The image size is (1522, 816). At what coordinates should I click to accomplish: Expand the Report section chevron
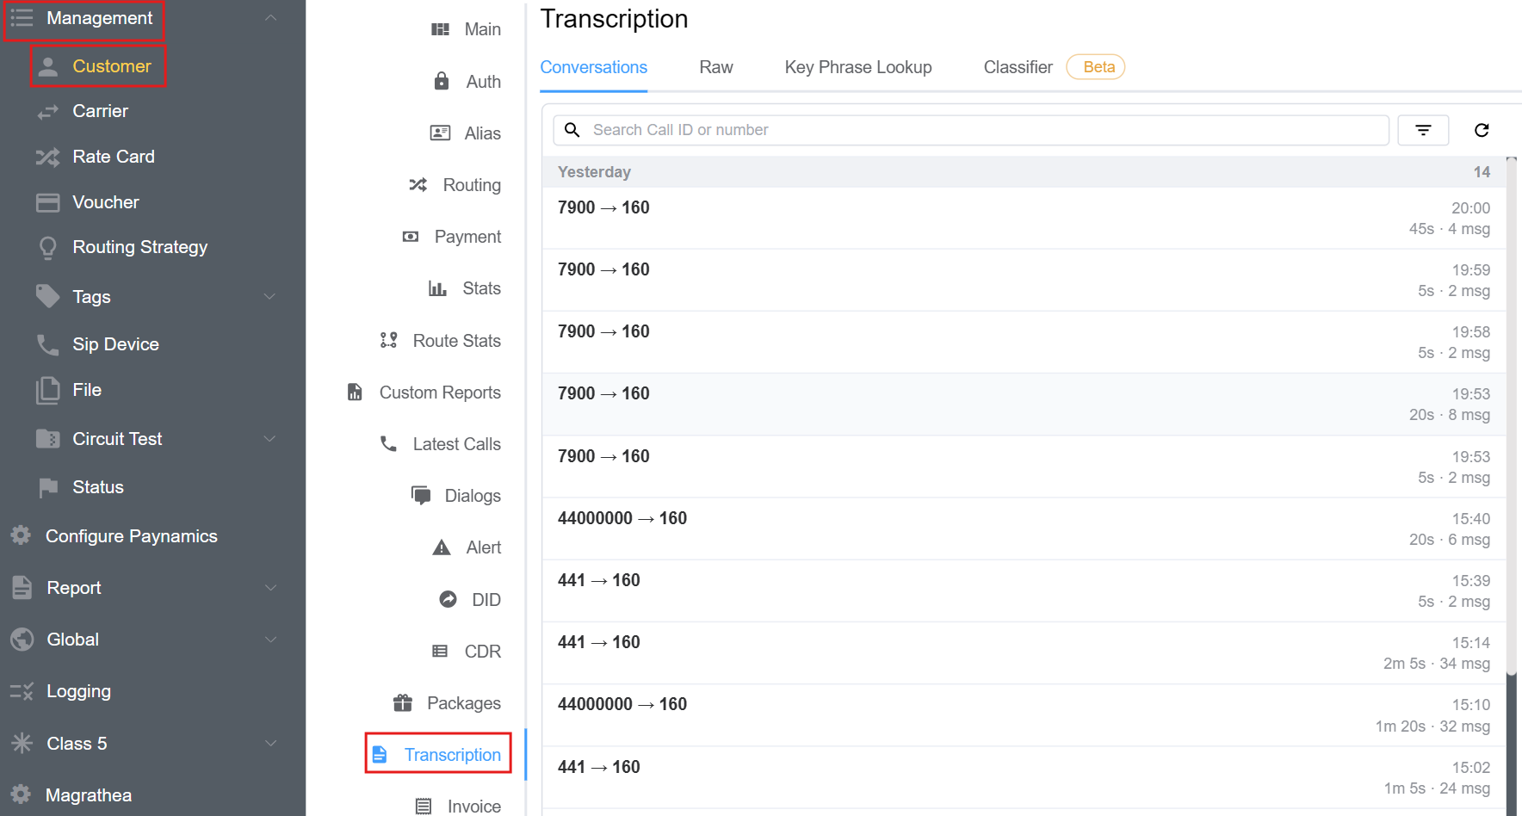coord(270,588)
